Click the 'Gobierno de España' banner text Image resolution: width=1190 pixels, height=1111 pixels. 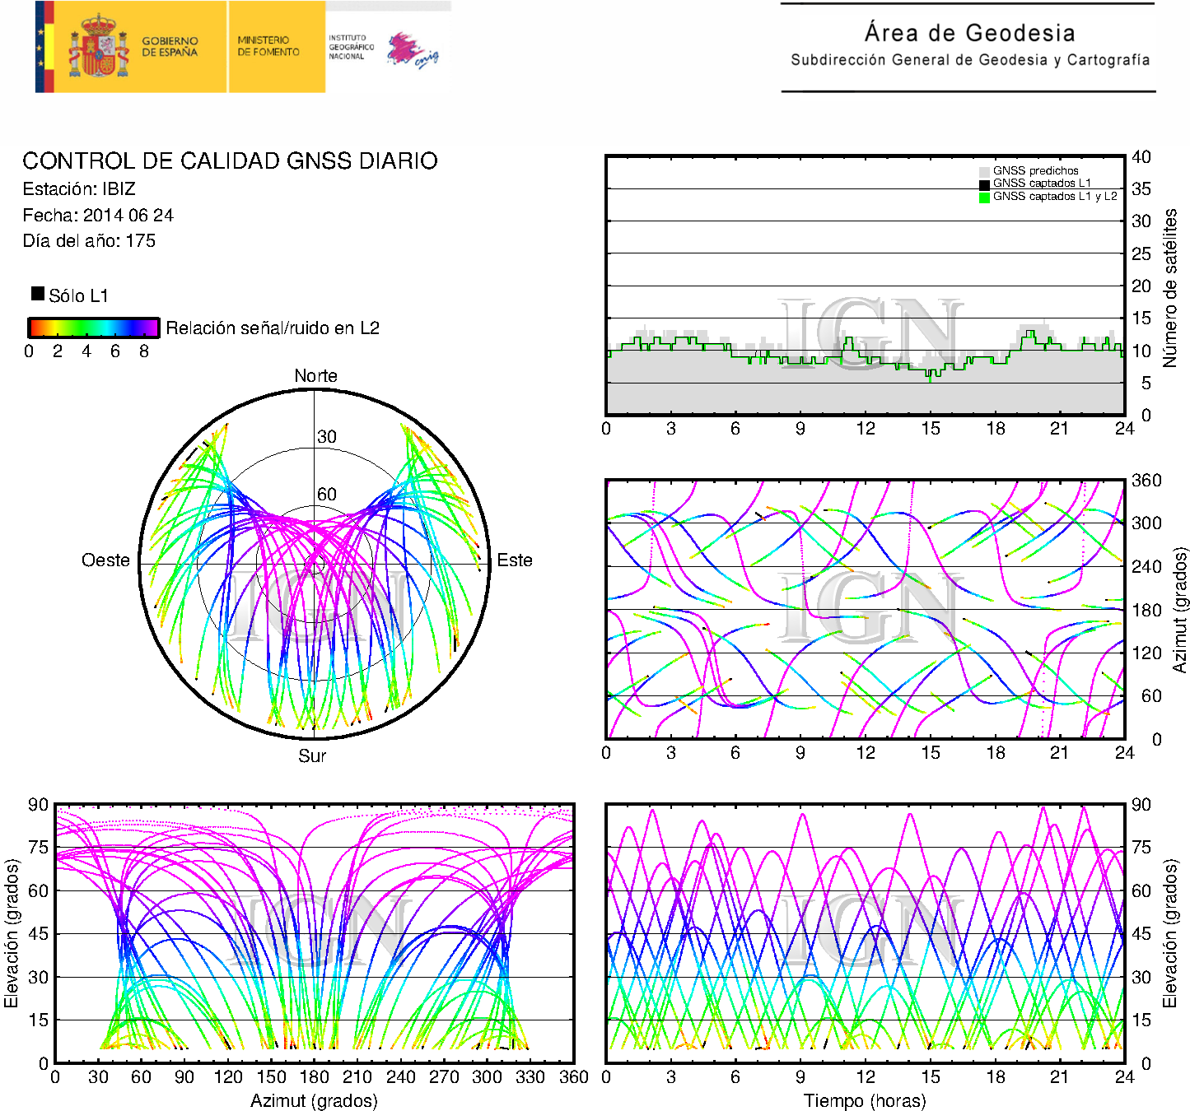[170, 46]
